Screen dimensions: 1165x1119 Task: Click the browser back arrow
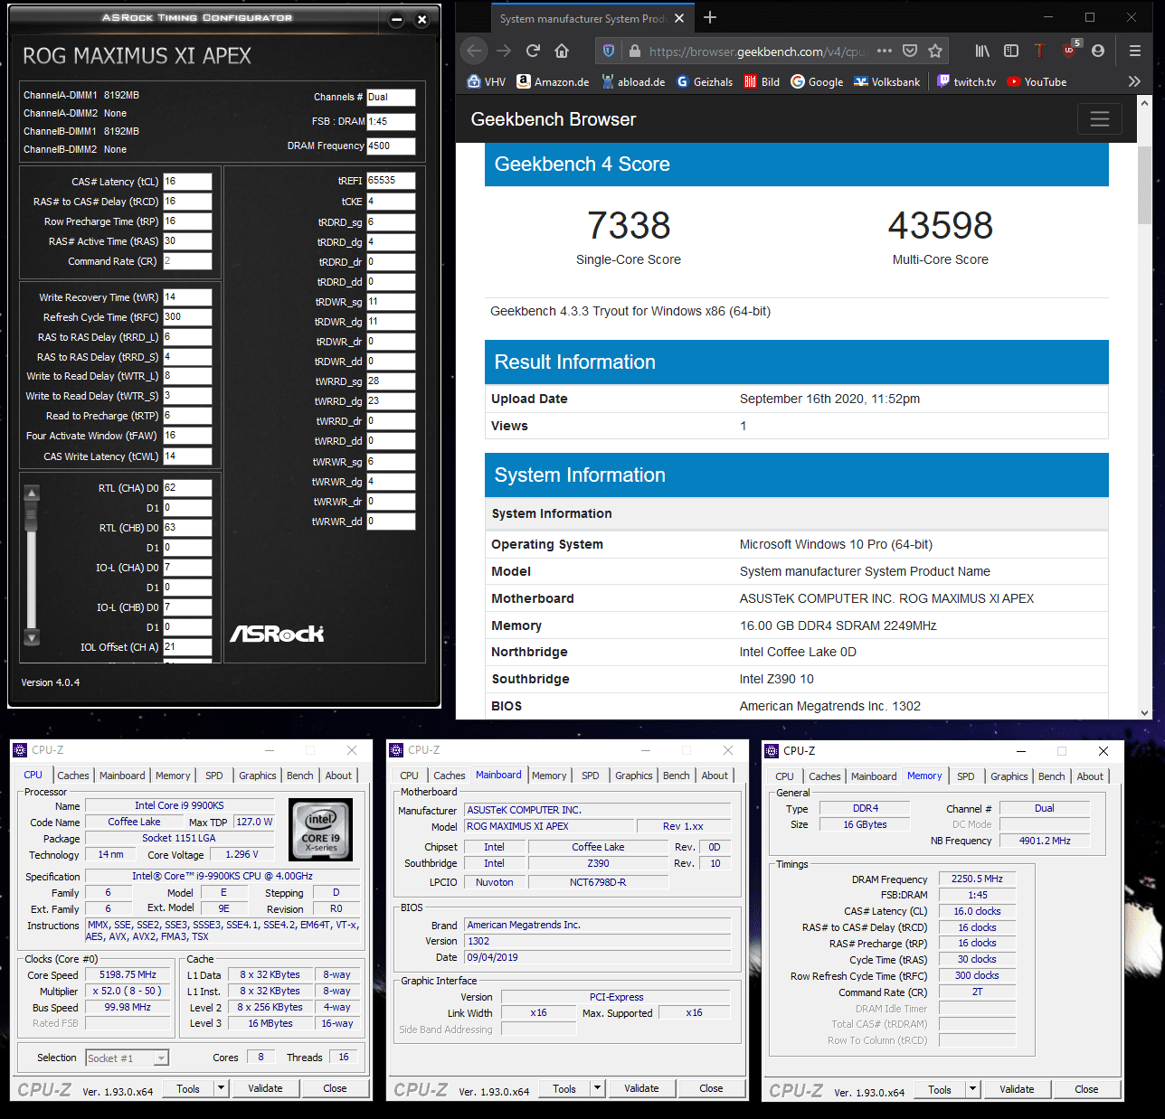[x=474, y=51]
